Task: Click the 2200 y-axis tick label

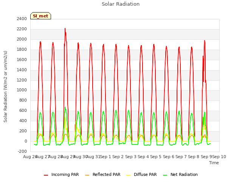Action: point(22,29)
